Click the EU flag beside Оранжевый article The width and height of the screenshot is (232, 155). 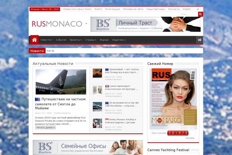click(107, 69)
